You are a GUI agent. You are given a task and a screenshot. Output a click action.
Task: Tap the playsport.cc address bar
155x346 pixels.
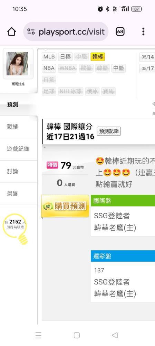66,32
